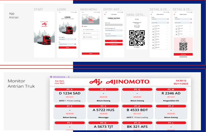The width and height of the screenshot is (206, 132).
Task: Click the monitor date 05/11/2023
Action: point(181,84)
